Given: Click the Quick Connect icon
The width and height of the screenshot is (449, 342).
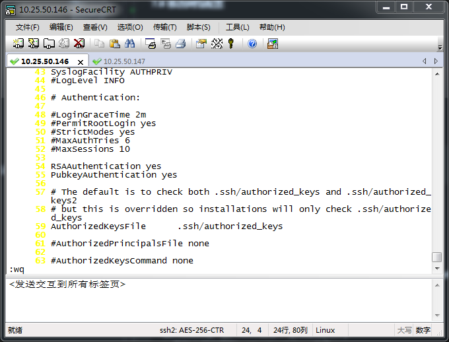Looking at the screenshot, I should [x=34, y=44].
